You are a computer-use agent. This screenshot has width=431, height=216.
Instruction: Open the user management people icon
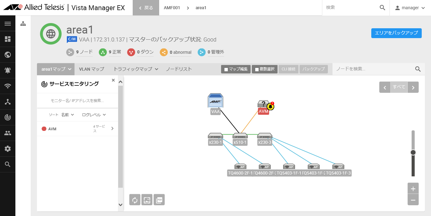(x=8, y=133)
